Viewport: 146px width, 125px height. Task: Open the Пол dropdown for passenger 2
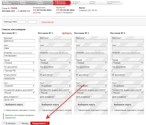click(x=55, y=86)
